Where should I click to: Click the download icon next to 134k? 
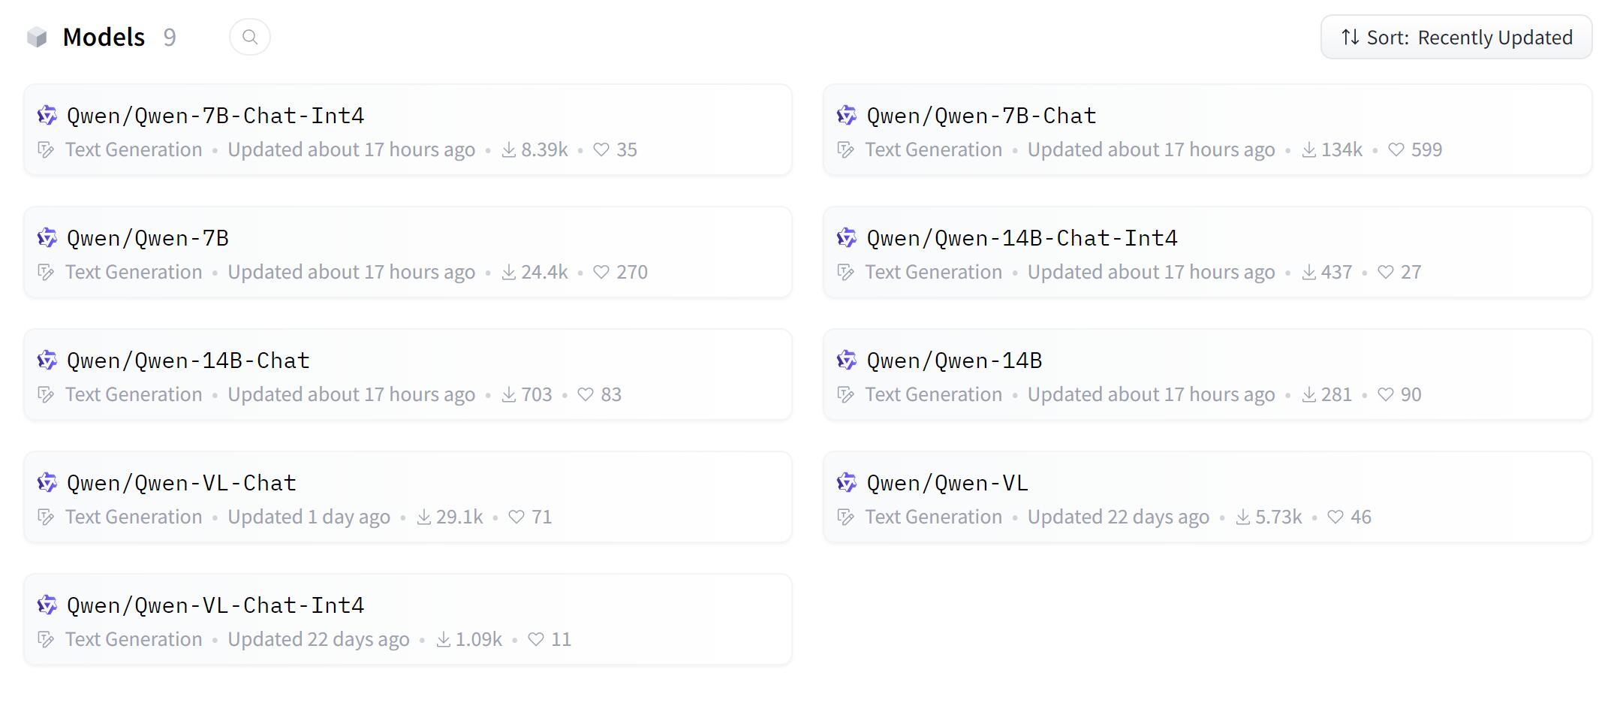click(1309, 150)
